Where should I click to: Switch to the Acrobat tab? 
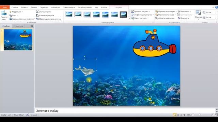[104, 7]
